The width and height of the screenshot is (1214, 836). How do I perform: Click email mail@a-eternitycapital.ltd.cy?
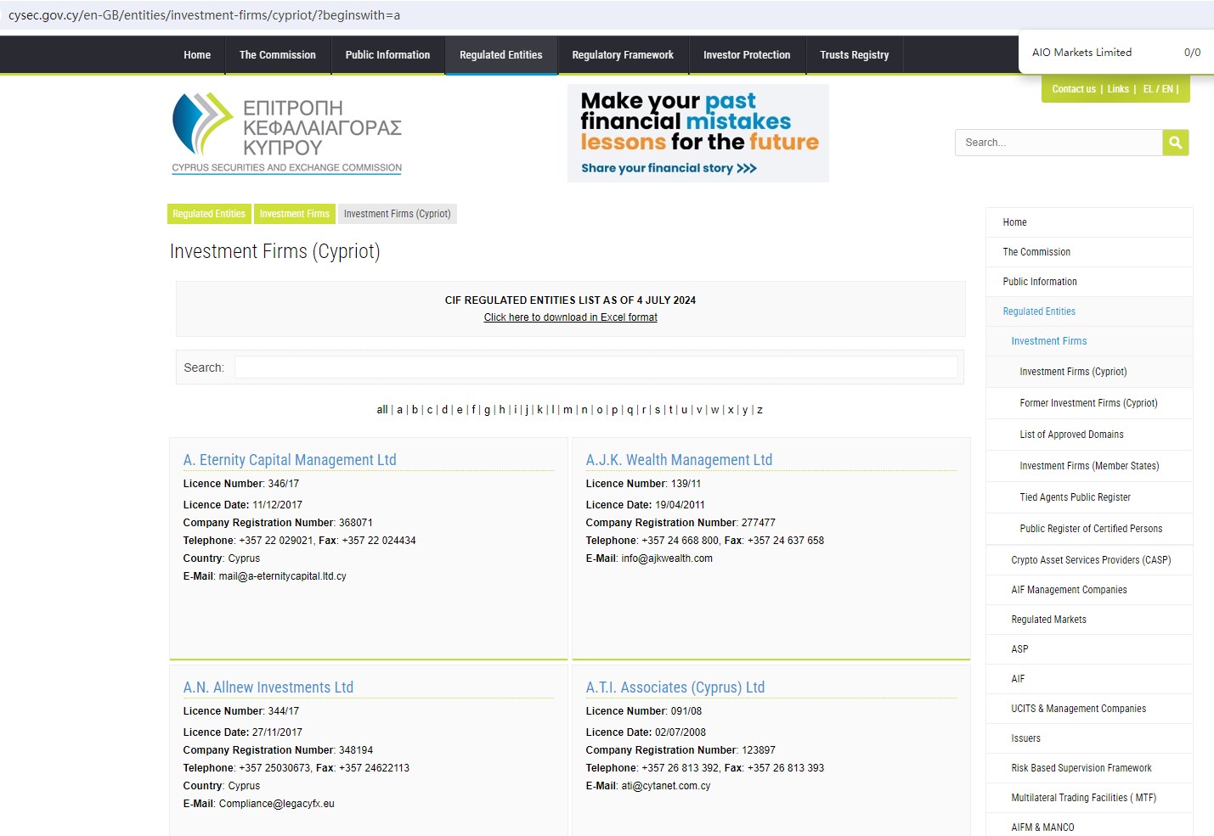click(x=283, y=576)
